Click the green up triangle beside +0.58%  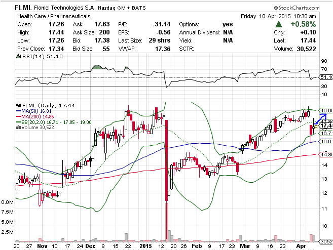tap(279, 24)
